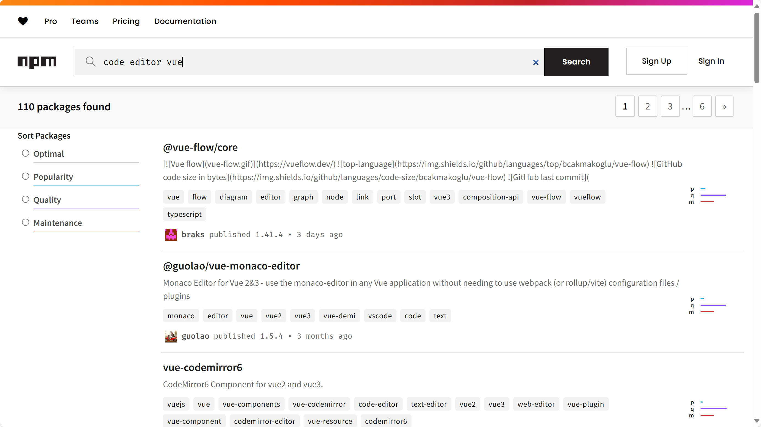Viewport: 761px width, 427px height.
Task: Open guolao publisher profile
Action: 195,336
